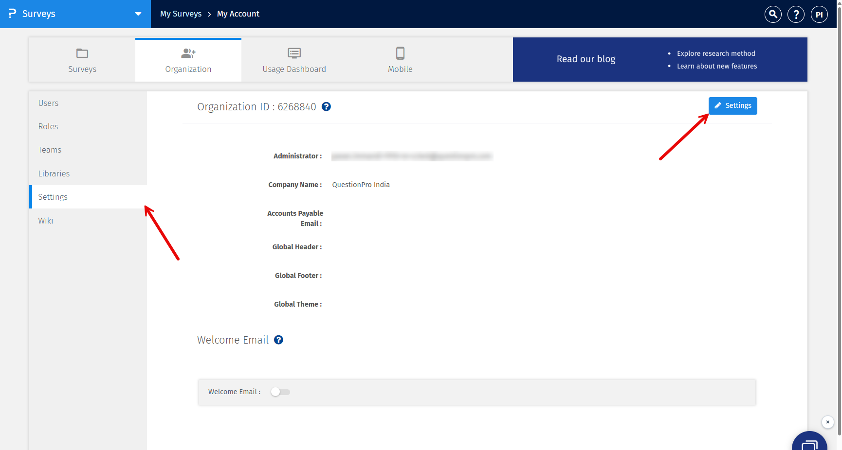Select the Organization tab label
The width and height of the screenshot is (842, 450).
point(188,69)
